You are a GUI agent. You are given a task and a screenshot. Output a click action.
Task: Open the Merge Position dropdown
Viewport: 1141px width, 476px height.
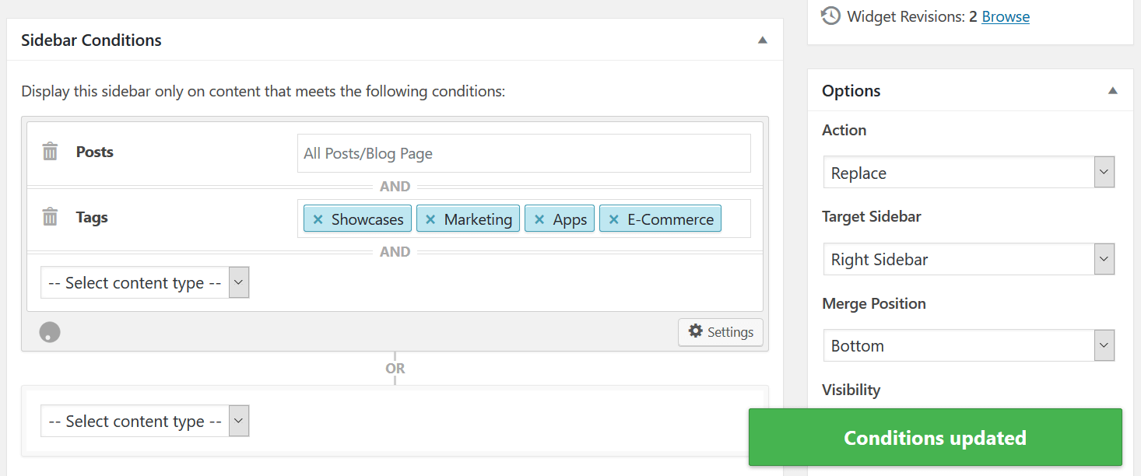969,345
